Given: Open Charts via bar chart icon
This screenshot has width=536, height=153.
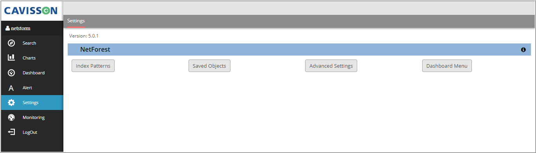Looking at the screenshot, I should click(x=11, y=58).
